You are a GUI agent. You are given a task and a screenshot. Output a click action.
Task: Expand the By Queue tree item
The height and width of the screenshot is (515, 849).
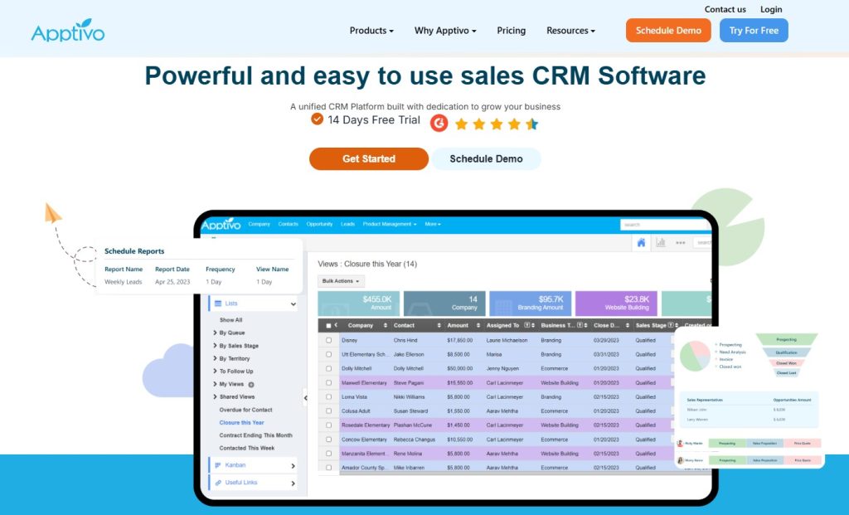[x=215, y=333]
